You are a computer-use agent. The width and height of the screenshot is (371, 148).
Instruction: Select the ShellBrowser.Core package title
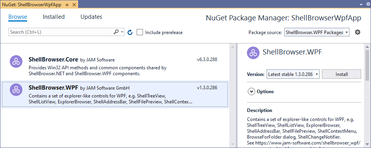coord(53,60)
